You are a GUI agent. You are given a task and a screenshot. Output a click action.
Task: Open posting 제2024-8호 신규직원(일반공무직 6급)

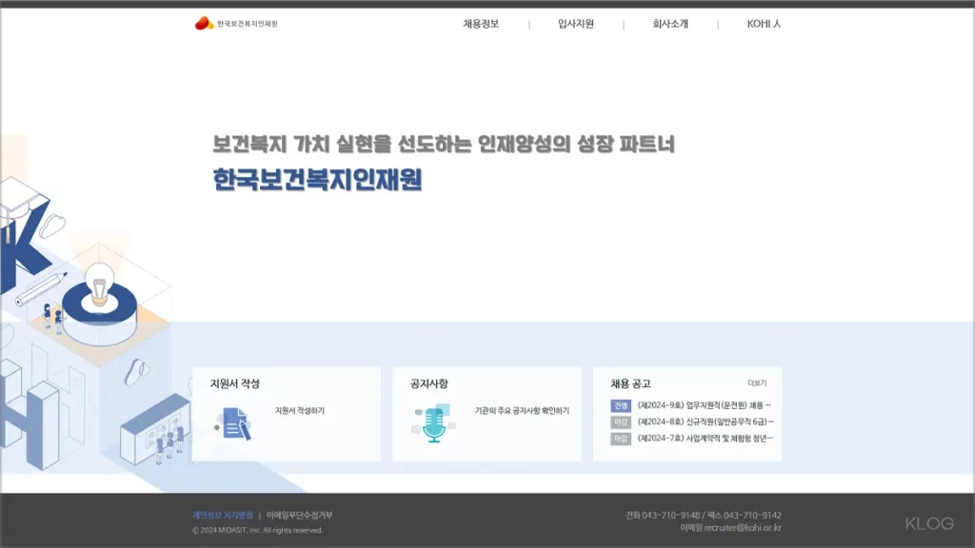706,421
